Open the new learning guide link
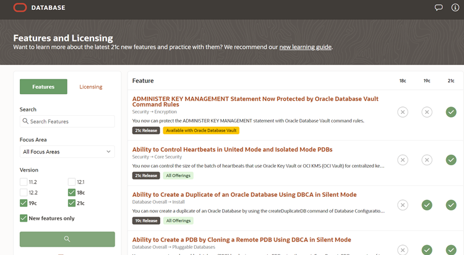This screenshot has width=464, height=255. pos(305,47)
